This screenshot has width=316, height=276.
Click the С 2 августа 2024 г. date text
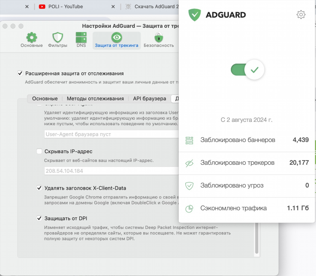pyautogui.click(x=246, y=120)
